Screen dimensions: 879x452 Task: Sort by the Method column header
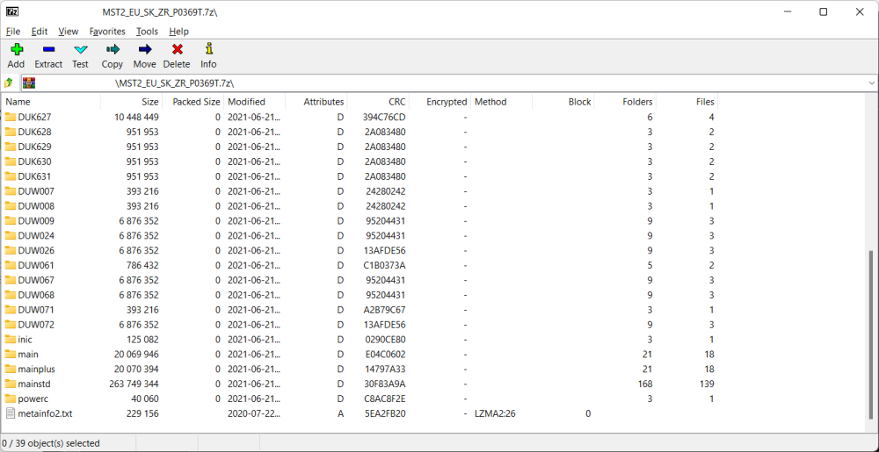[502, 102]
